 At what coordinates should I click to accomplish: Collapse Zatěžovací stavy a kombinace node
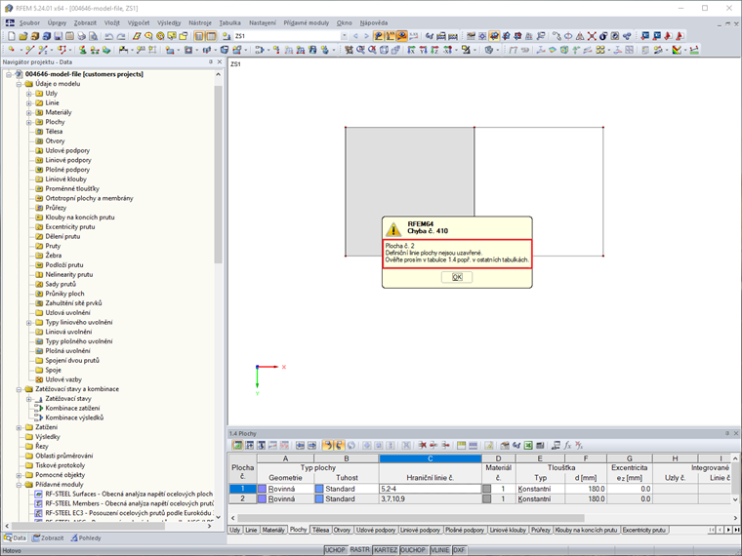point(19,389)
